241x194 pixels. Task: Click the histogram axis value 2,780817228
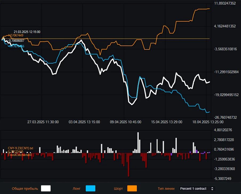click(x=224, y=140)
